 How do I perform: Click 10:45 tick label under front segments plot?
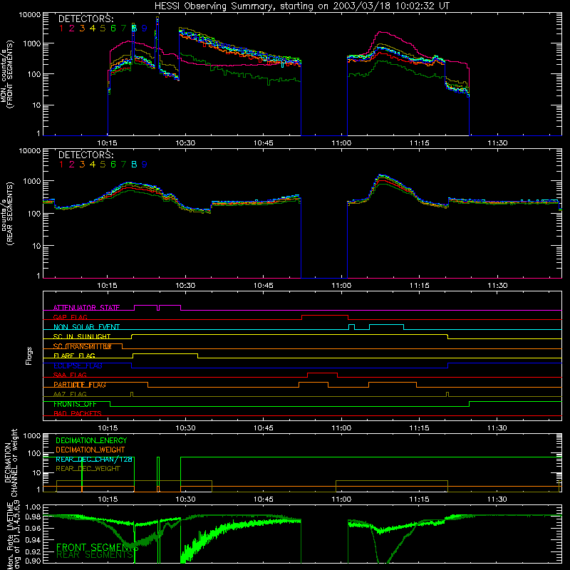point(263,143)
